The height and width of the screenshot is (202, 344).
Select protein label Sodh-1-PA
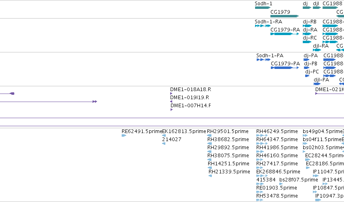270,56
